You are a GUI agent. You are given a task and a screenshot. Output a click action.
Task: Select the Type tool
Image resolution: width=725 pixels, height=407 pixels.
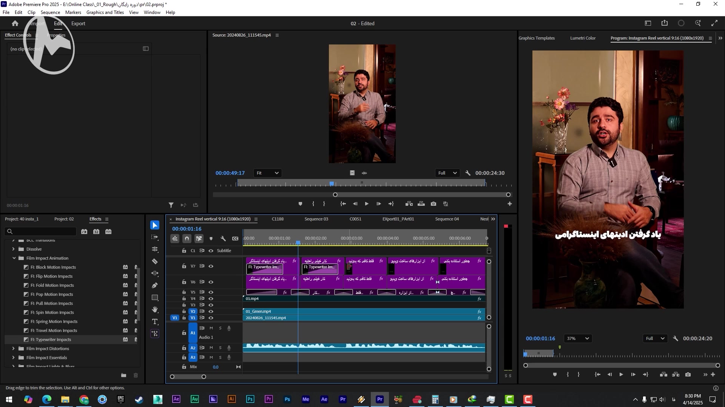point(155,322)
